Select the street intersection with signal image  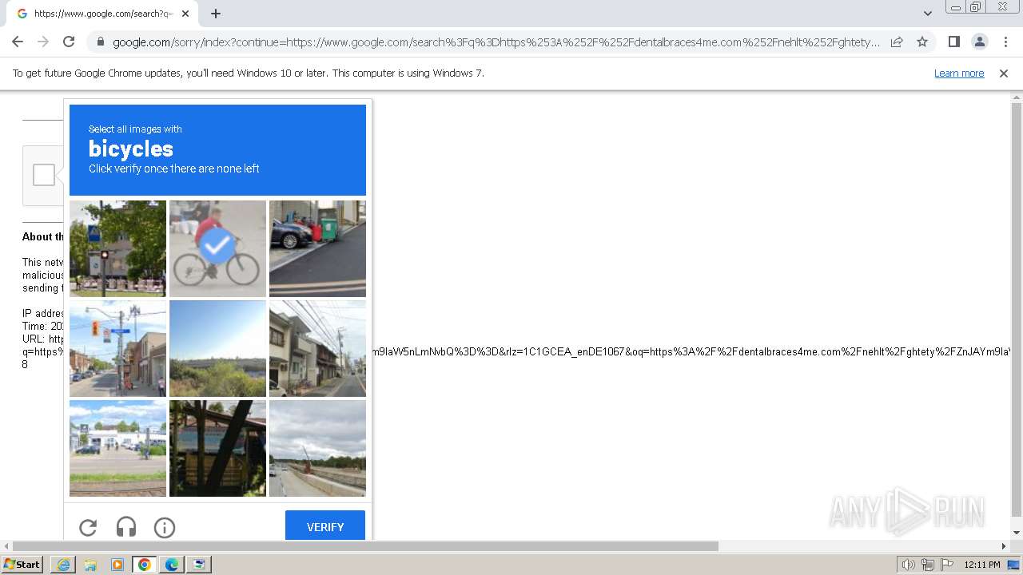(117, 348)
